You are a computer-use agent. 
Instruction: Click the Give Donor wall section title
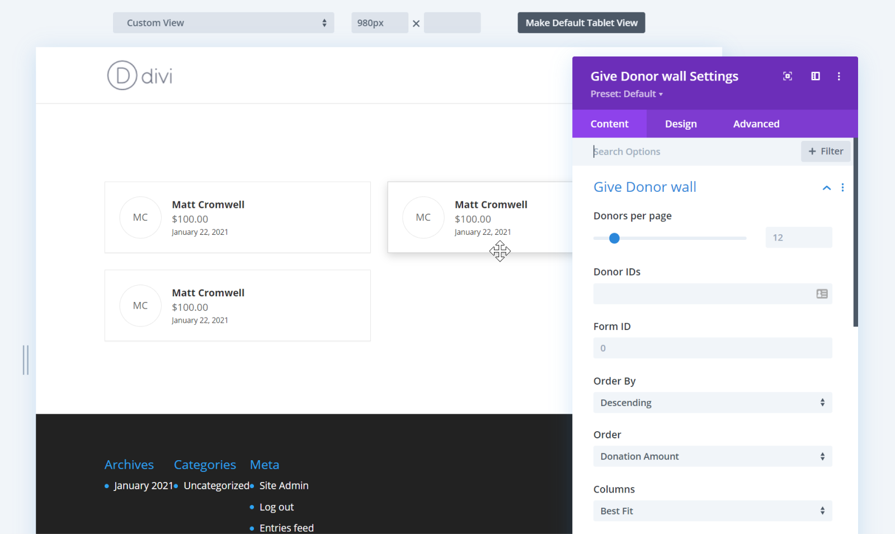645,187
